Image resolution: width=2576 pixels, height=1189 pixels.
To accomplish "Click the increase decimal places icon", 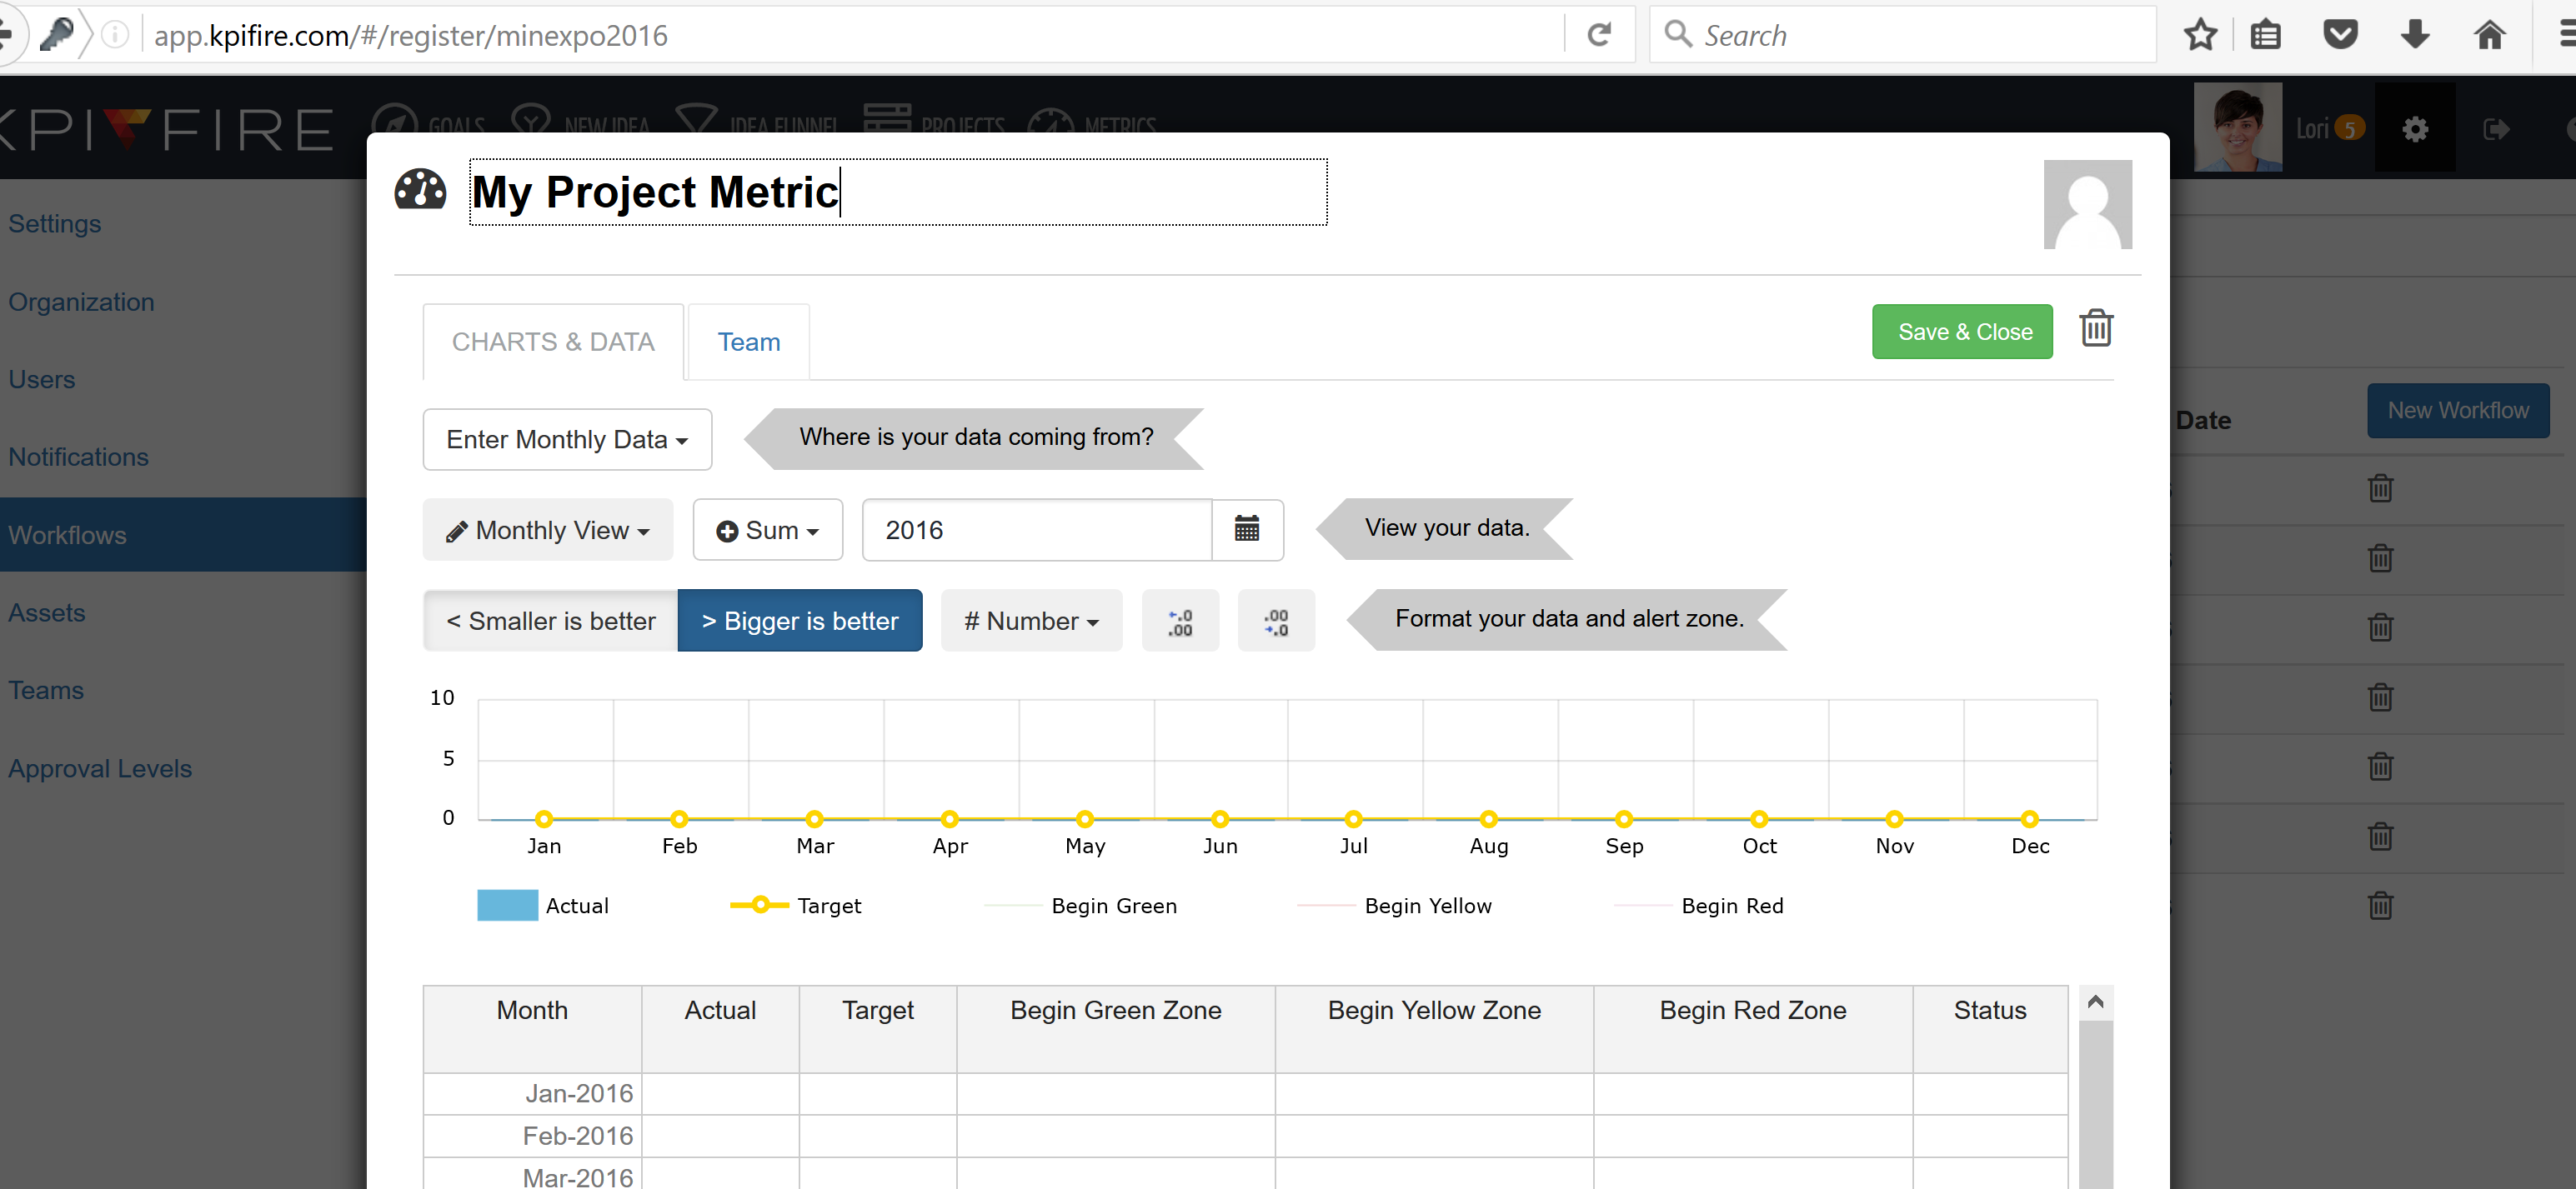I will pyautogui.click(x=1180, y=622).
